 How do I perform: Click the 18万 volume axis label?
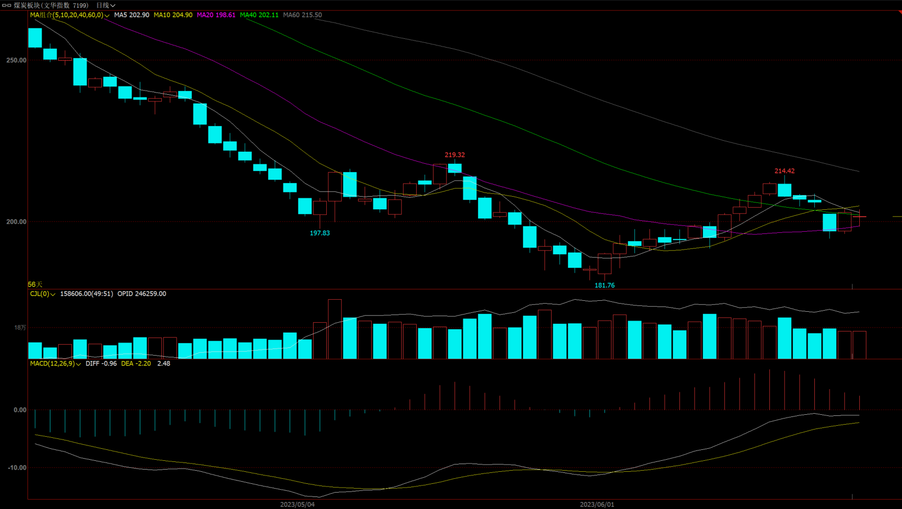click(20, 328)
